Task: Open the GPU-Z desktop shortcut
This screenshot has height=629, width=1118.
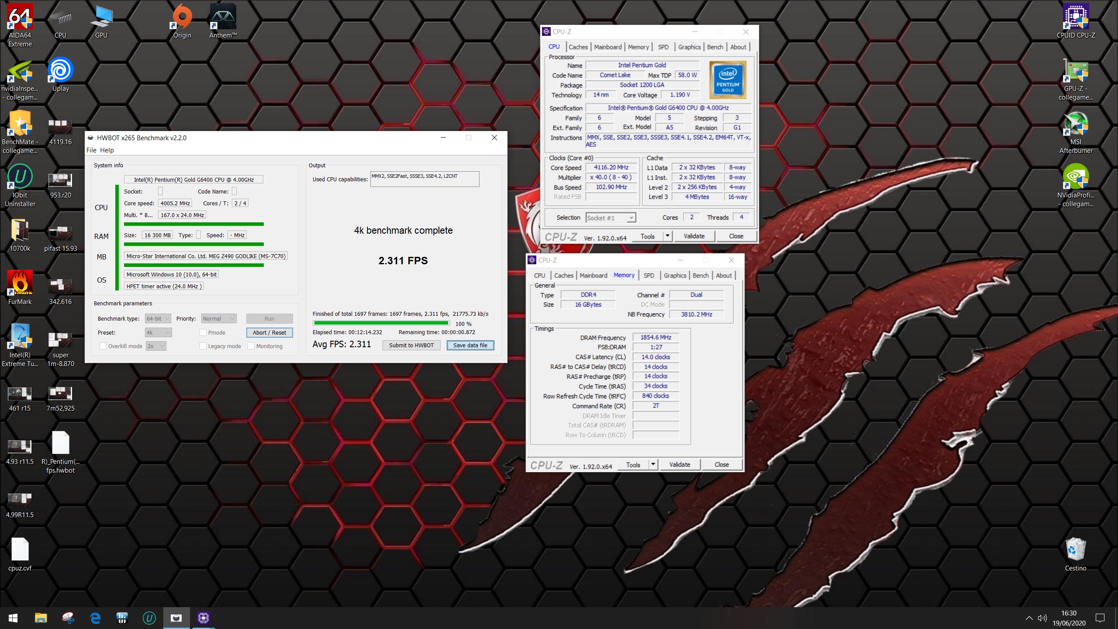Action: pos(1076,79)
